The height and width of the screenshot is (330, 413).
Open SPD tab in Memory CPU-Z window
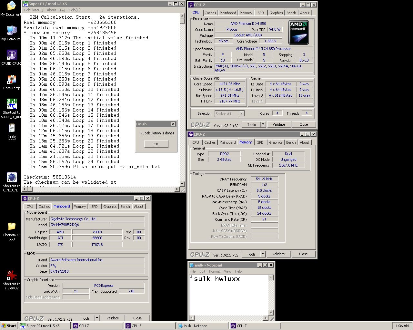(x=260, y=142)
